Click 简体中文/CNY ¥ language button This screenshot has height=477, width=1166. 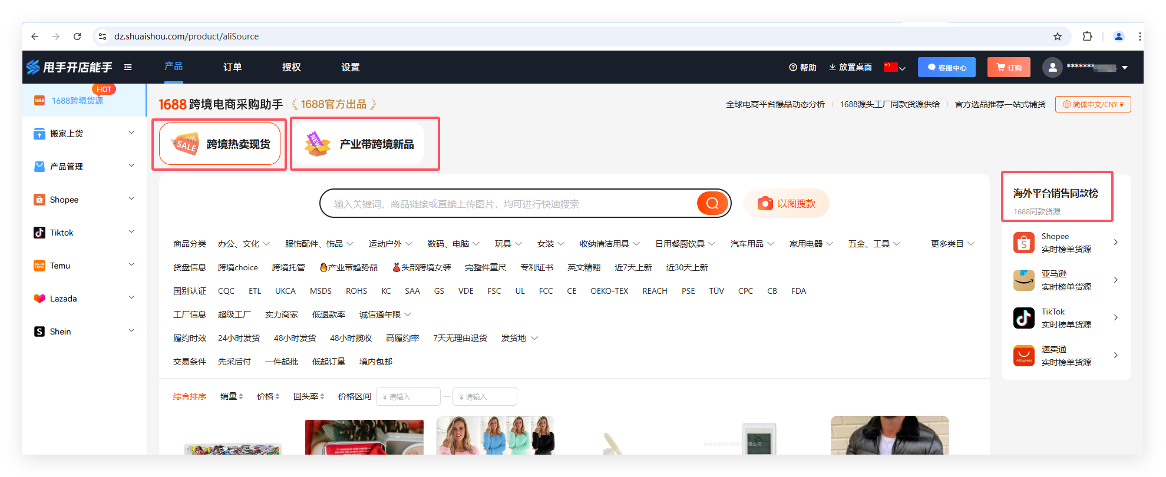tap(1093, 104)
